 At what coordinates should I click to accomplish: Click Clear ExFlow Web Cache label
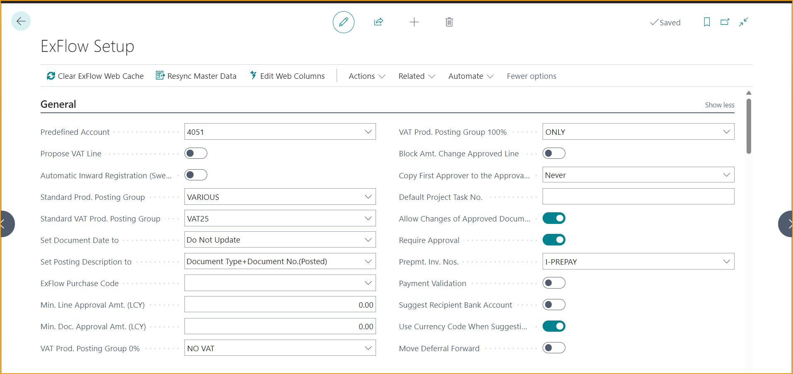101,76
